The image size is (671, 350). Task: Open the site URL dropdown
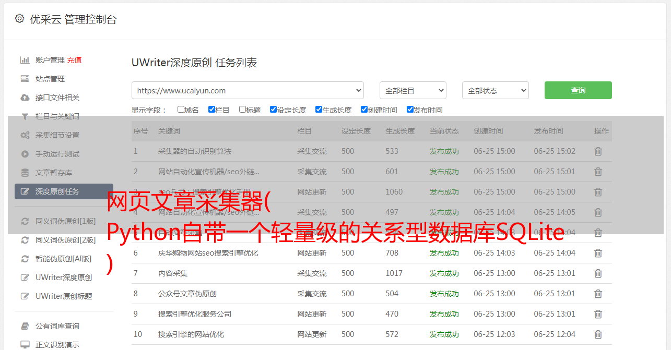coord(248,90)
